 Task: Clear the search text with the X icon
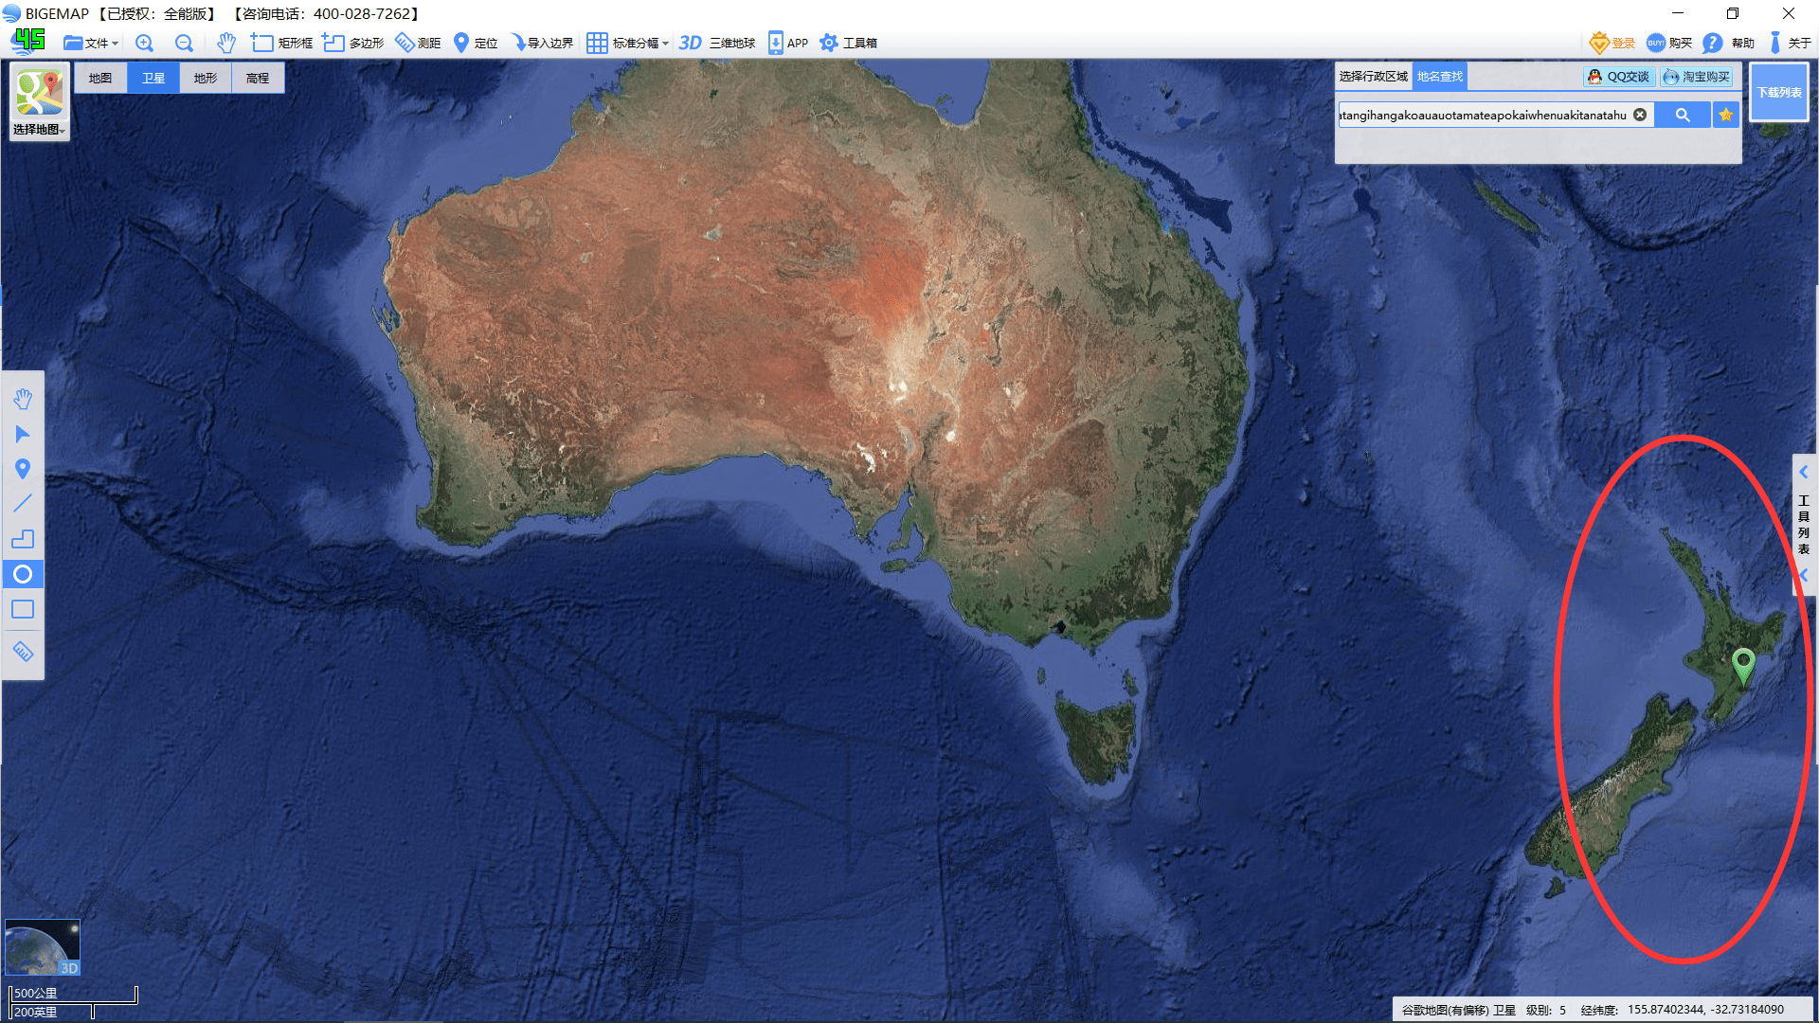1640,115
